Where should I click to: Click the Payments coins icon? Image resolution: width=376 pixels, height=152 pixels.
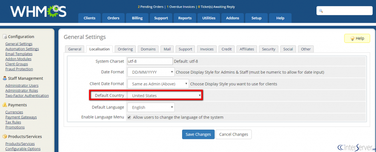(x=5, y=105)
